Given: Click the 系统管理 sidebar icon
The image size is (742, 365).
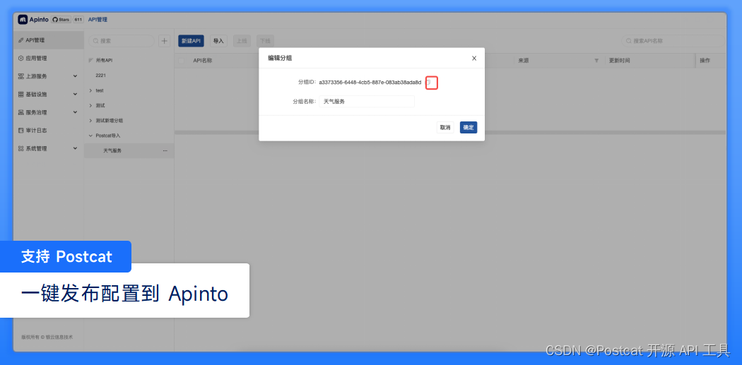Looking at the screenshot, I should (20, 148).
